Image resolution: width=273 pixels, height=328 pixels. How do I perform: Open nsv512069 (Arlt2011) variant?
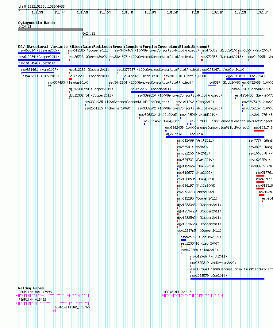coord(195,141)
